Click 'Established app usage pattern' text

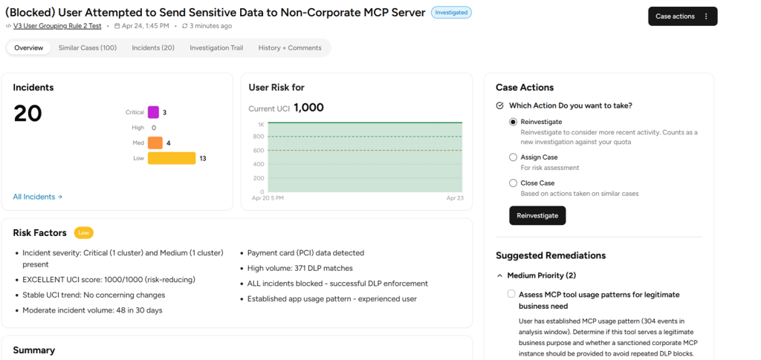(x=332, y=299)
